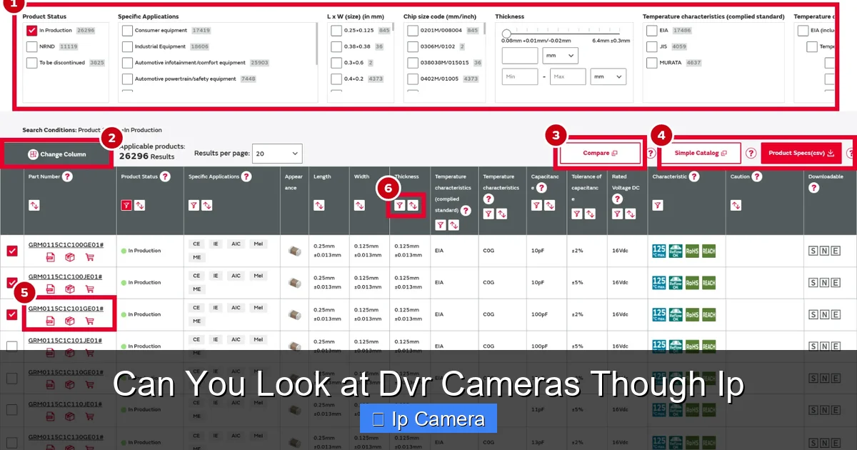Image resolution: width=857 pixels, height=450 pixels.
Task: Click the help icon next to Compare
Action: pyautogui.click(x=651, y=153)
